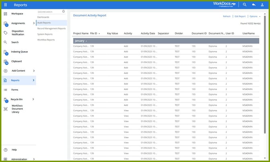The image size is (270, 162).
Task: Click the search magnifier in top bar
Action: pos(245,5)
